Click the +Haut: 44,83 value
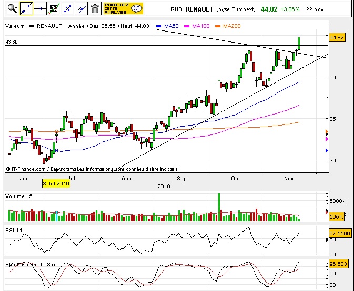The width and height of the screenshot is (354, 291). 133,26
